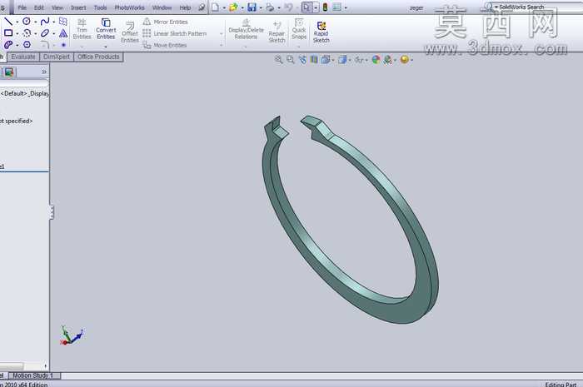Select the Arc sketch tool
The height and width of the screenshot is (387, 583).
[27, 33]
